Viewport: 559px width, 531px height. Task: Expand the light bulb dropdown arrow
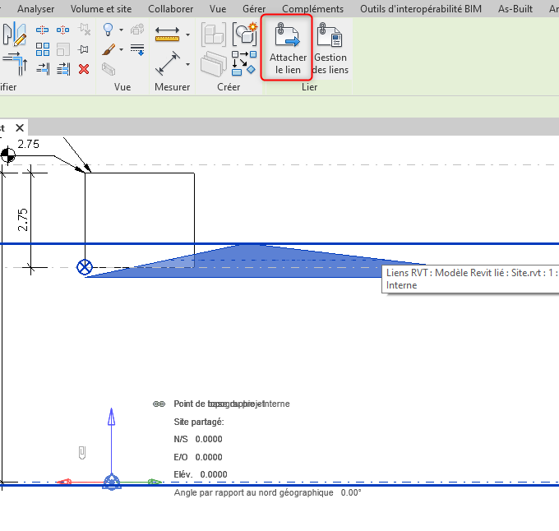point(122,30)
